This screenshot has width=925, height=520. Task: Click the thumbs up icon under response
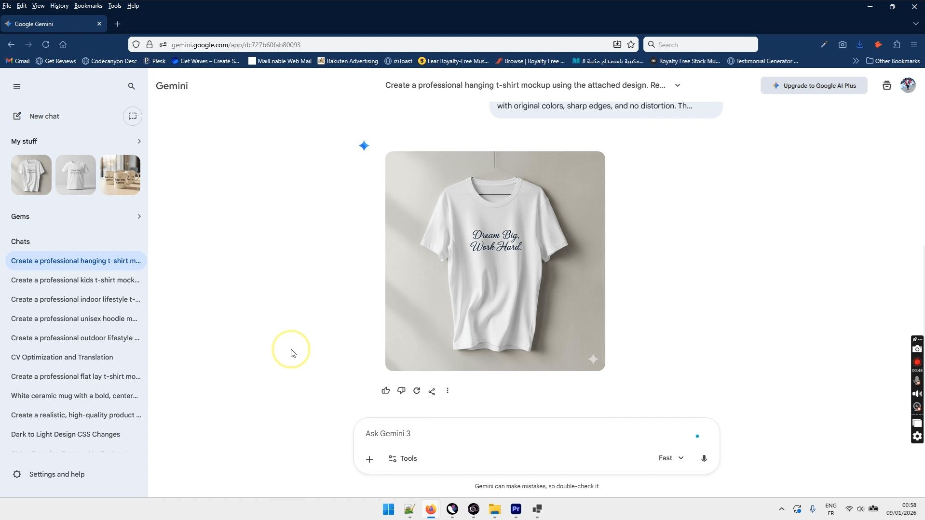[385, 391]
